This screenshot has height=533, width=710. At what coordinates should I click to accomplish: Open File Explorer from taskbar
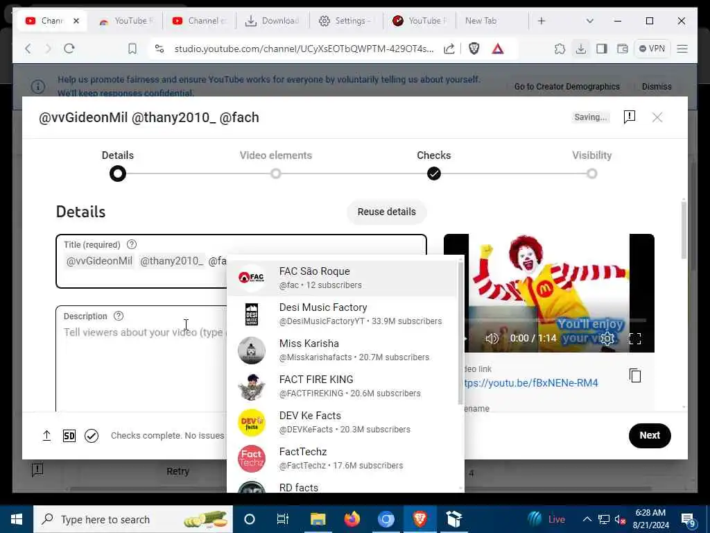pos(318,519)
